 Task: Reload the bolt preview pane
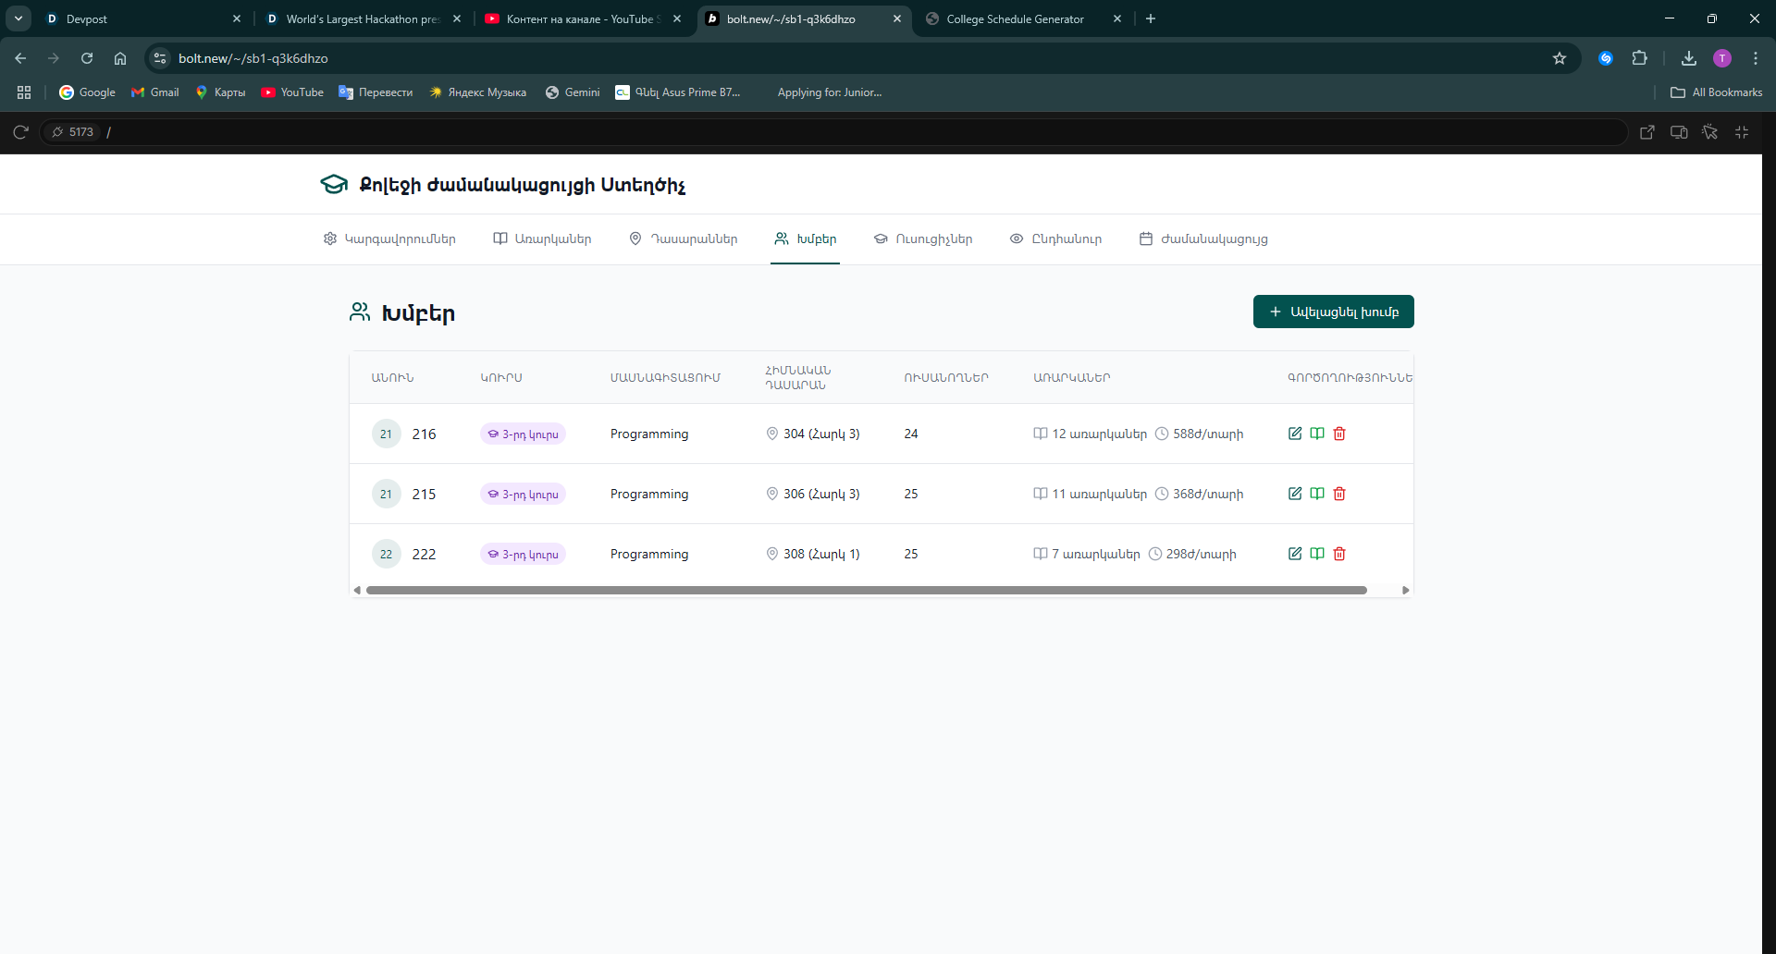coord(20,132)
